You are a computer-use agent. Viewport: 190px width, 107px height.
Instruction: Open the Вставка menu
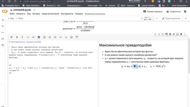(x=36, y=14)
